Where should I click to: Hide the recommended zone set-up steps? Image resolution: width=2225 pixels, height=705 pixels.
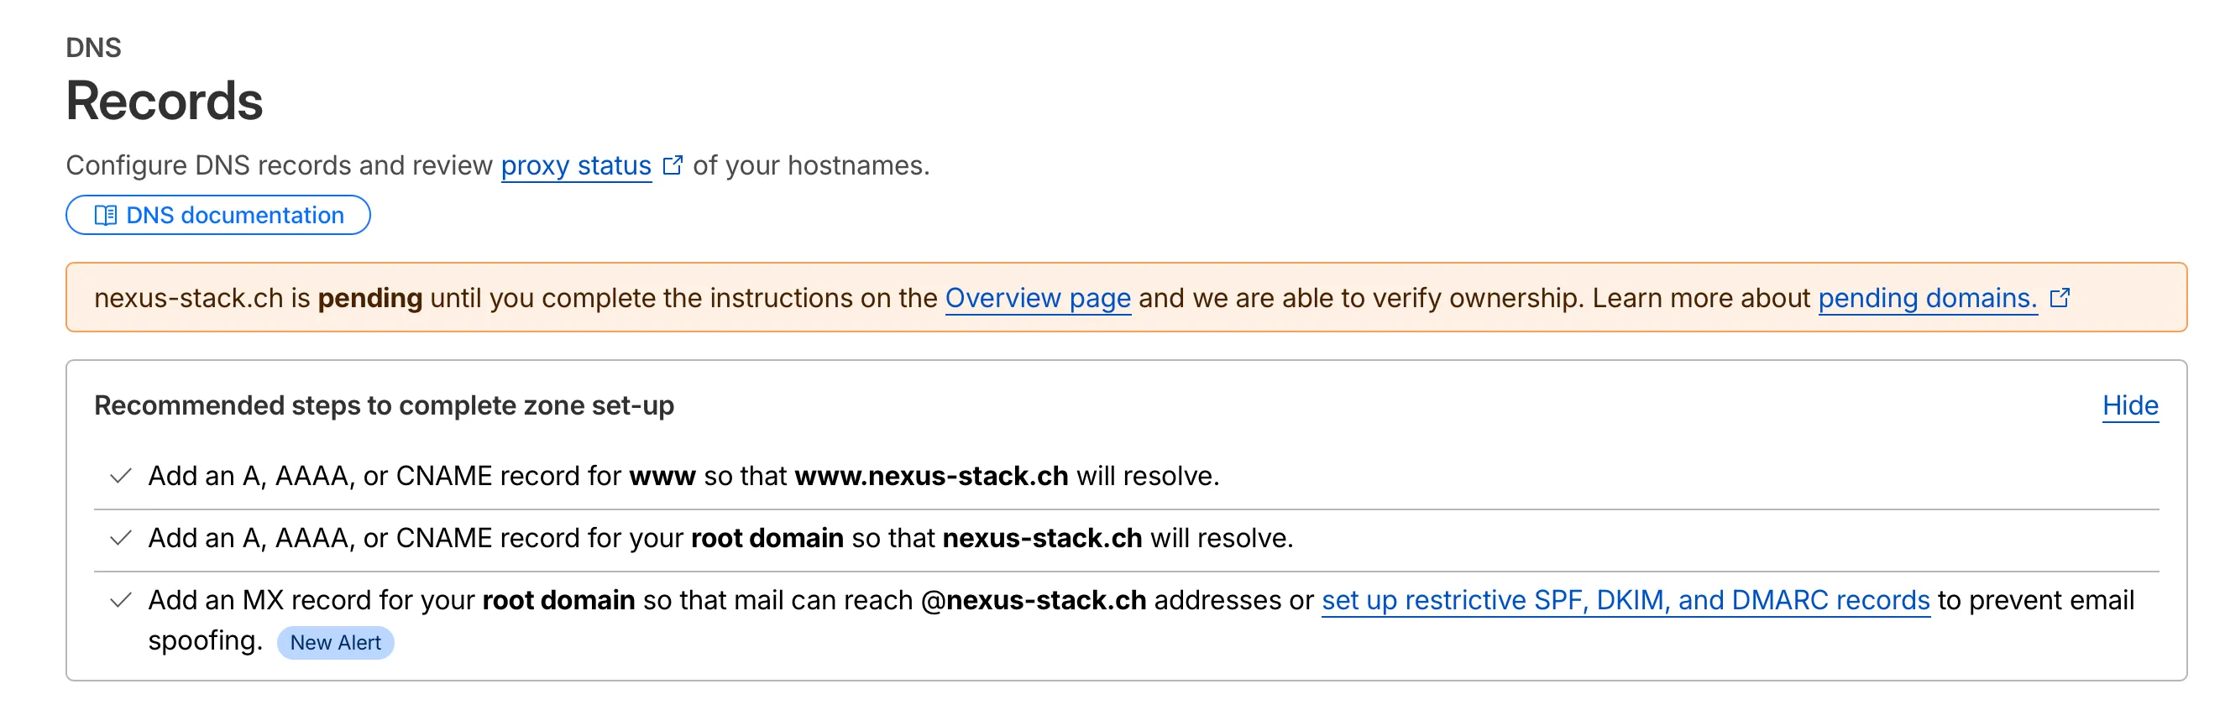click(x=2129, y=405)
